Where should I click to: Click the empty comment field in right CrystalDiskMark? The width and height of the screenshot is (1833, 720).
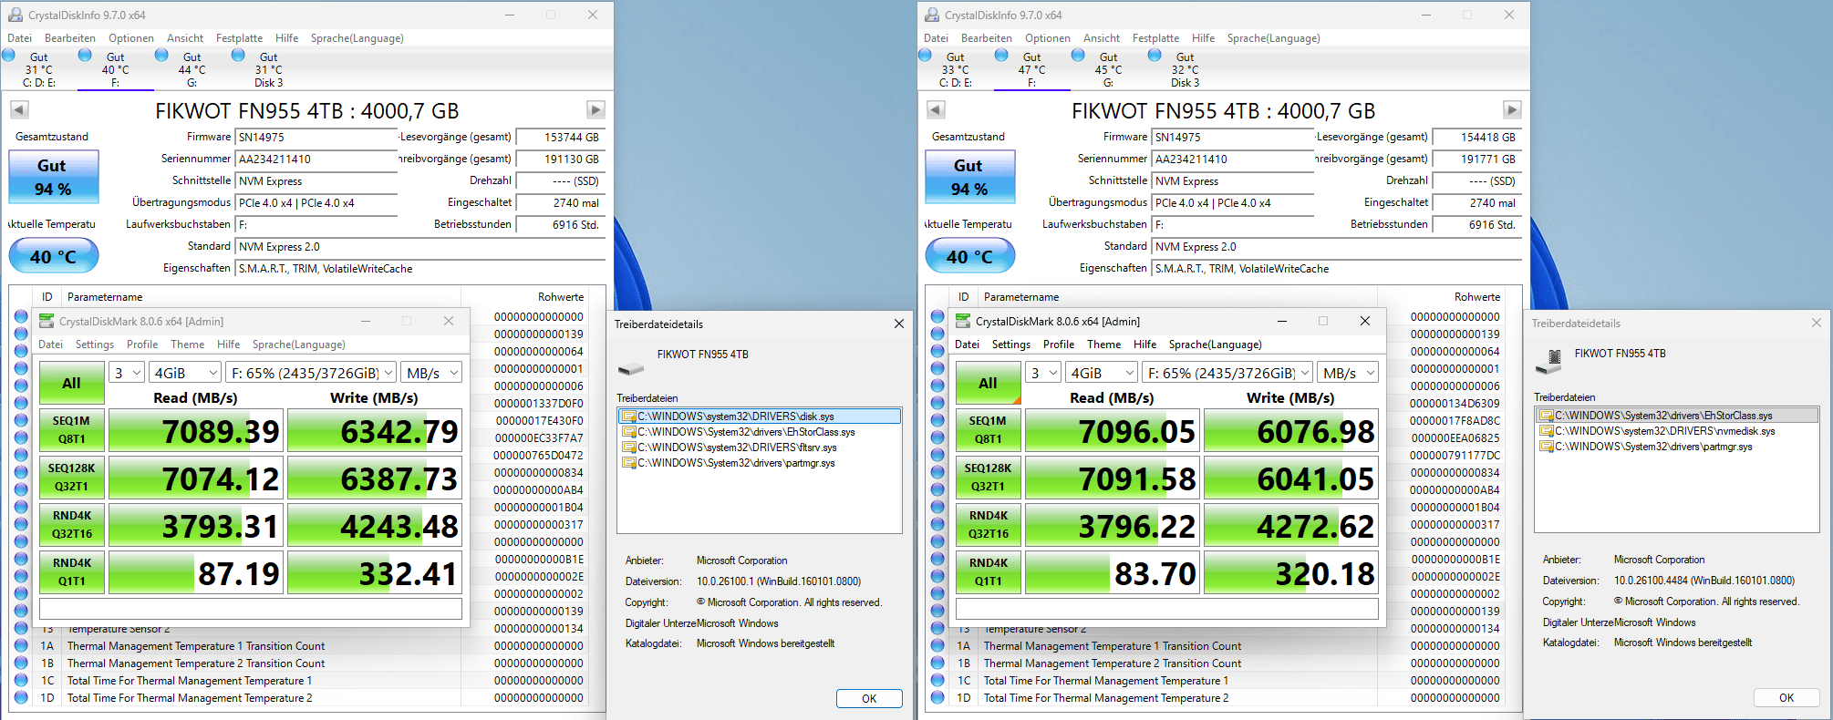coord(1167,609)
